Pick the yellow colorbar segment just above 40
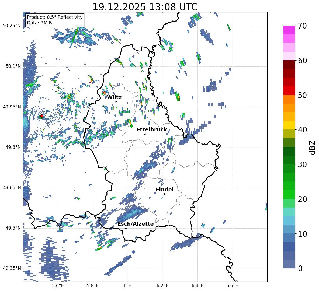Viewport: 319px width, 291px height. pos(289,125)
